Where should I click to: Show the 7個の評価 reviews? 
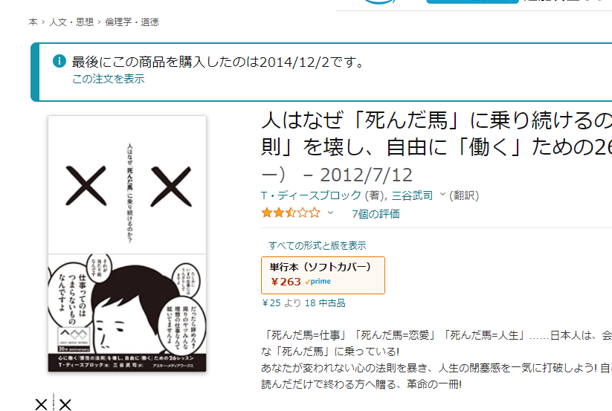[x=376, y=214]
